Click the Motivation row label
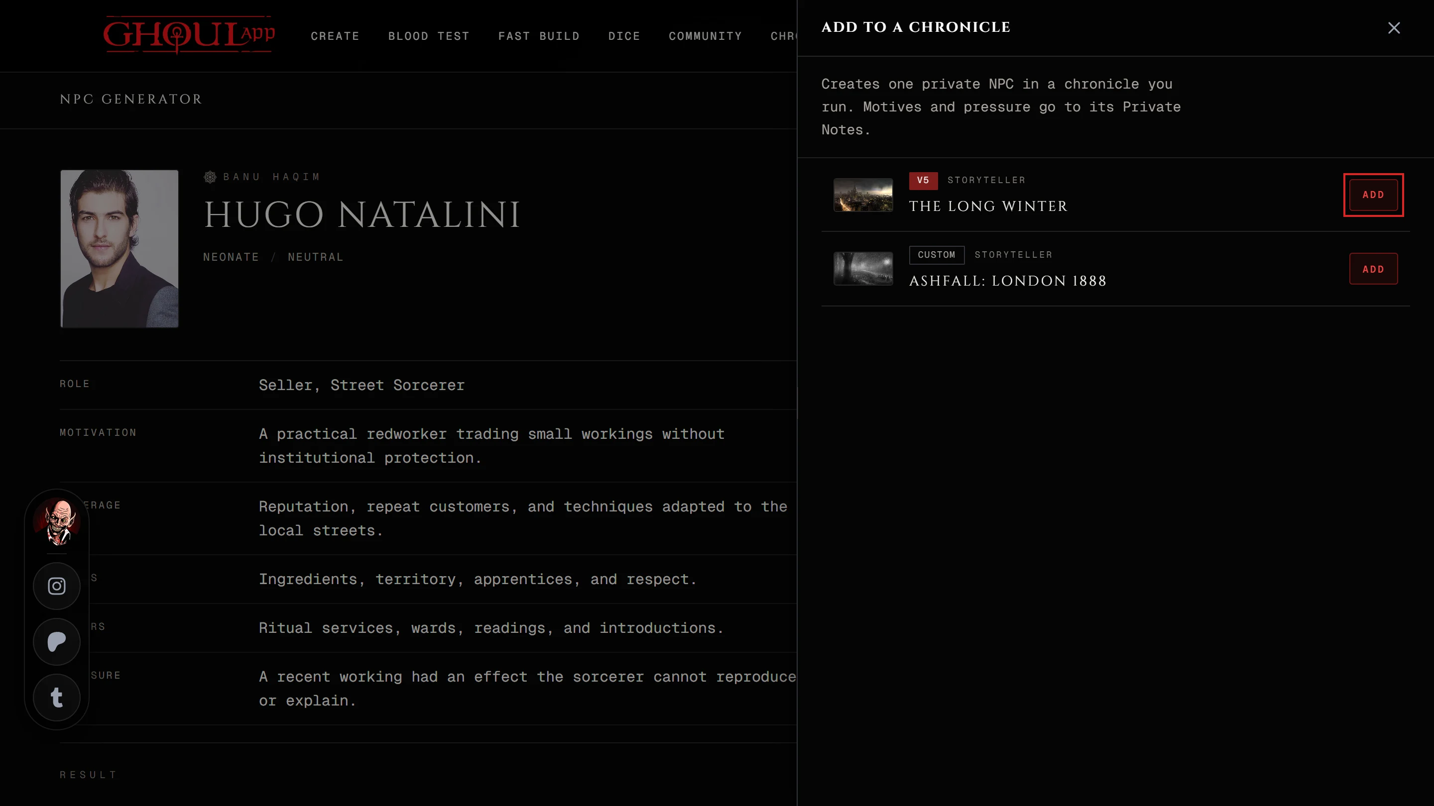 98,433
